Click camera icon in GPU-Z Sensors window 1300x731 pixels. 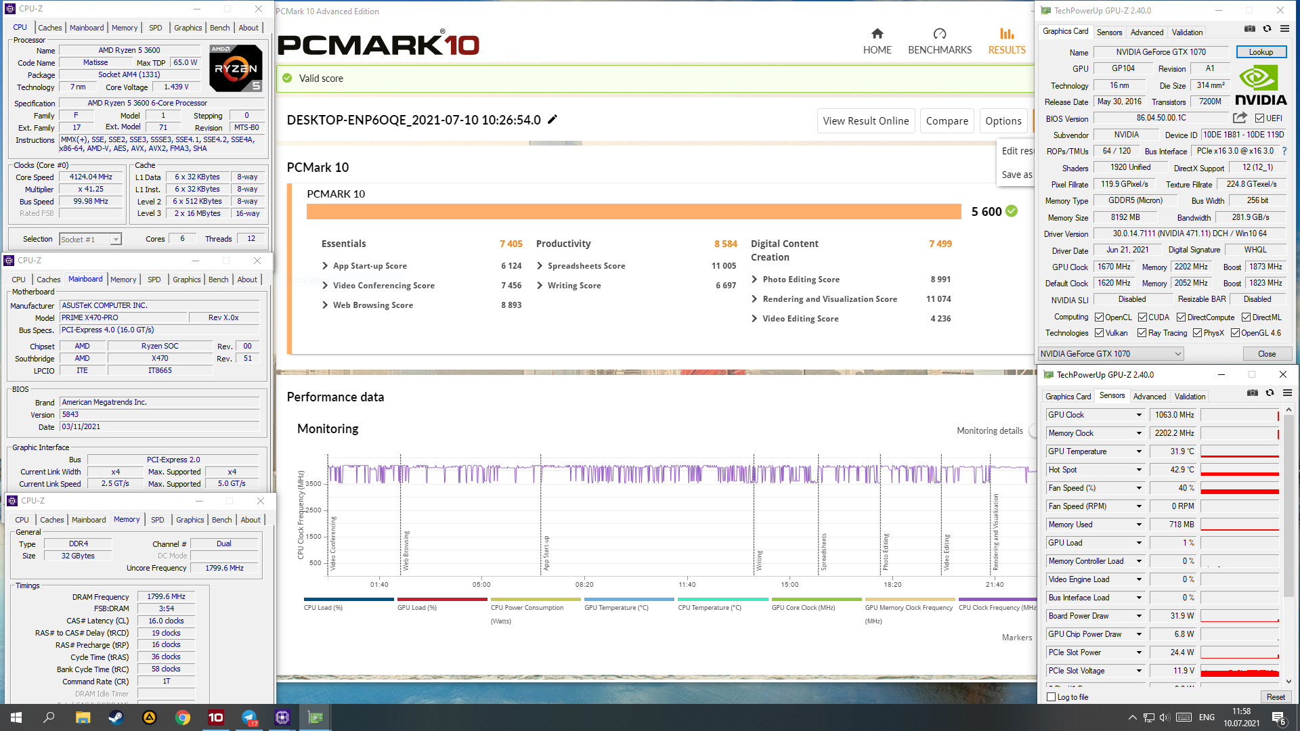(x=1253, y=393)
